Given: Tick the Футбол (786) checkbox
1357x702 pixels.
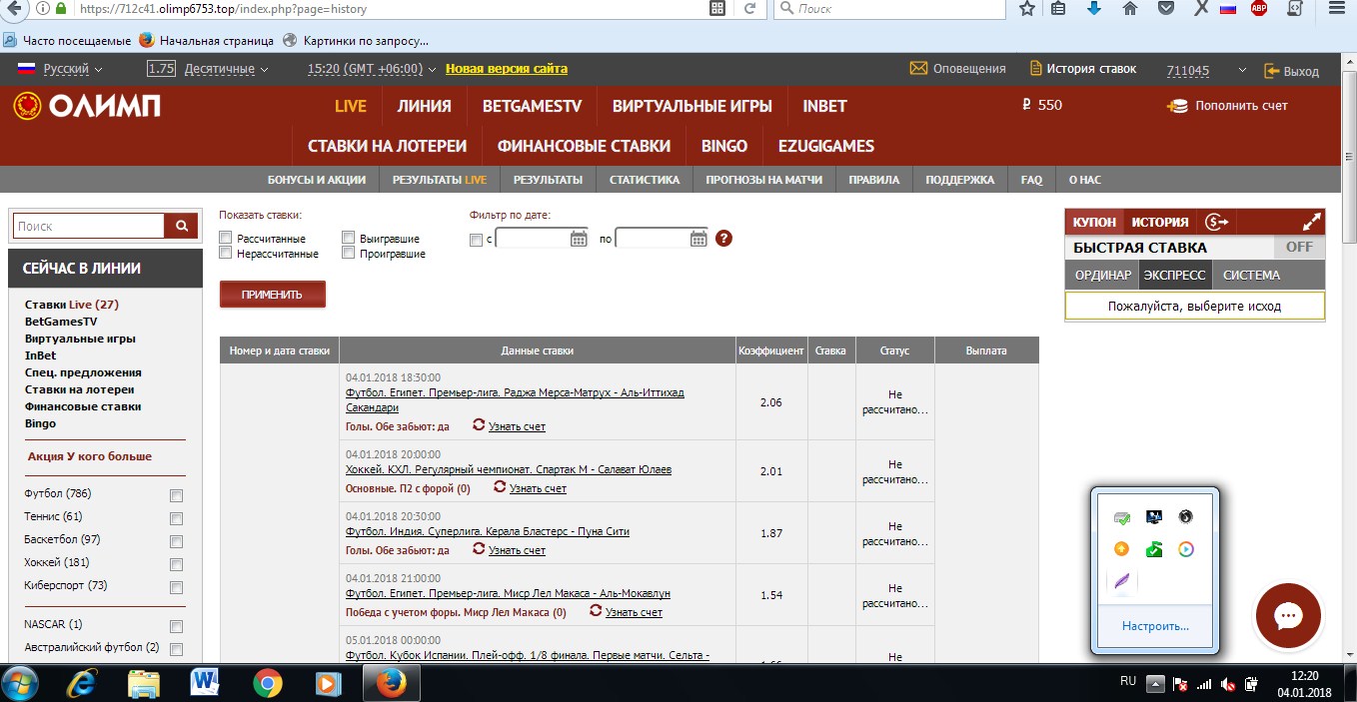Looking at the screenshot, I should click(177, 495).
